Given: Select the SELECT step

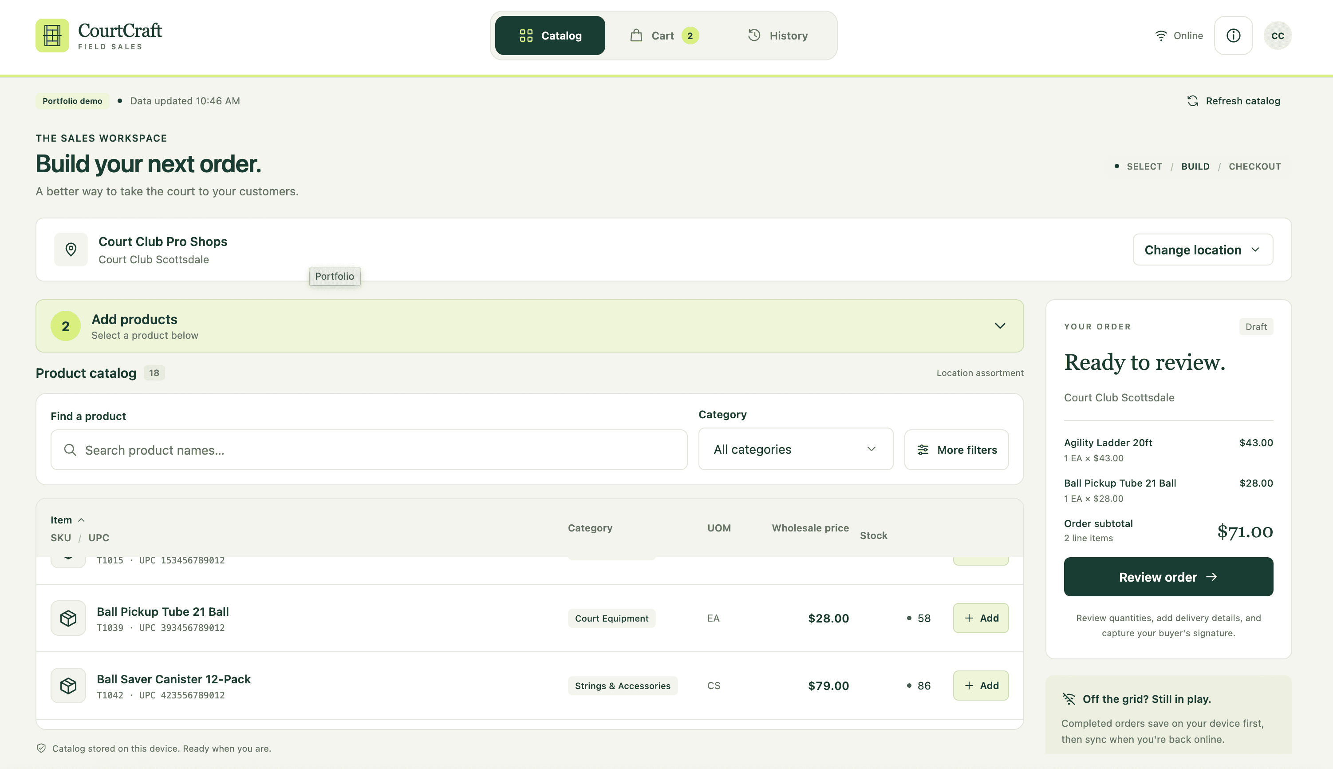Looking at the screenshot, I should [x=1144, y=166].
